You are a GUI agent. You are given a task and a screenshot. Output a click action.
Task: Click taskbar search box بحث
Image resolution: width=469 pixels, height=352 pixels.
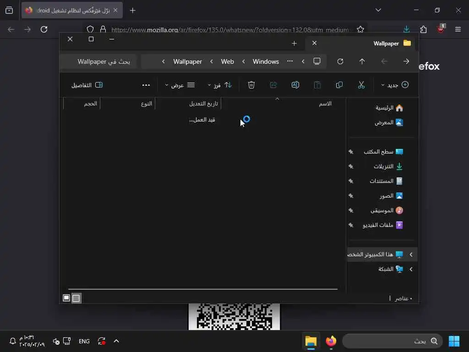coord(392,341)
